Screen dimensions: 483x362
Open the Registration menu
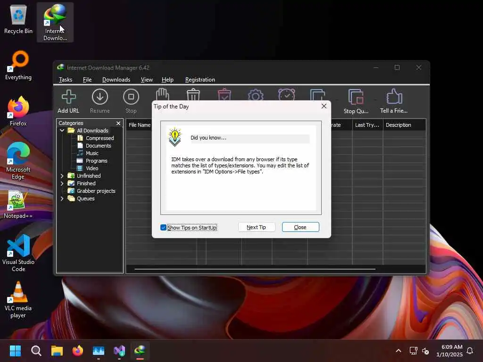[x=200, y=80]
